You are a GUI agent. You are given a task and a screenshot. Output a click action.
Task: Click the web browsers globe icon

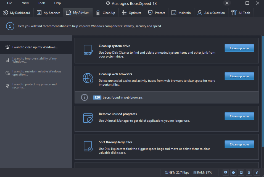point(88,78)
